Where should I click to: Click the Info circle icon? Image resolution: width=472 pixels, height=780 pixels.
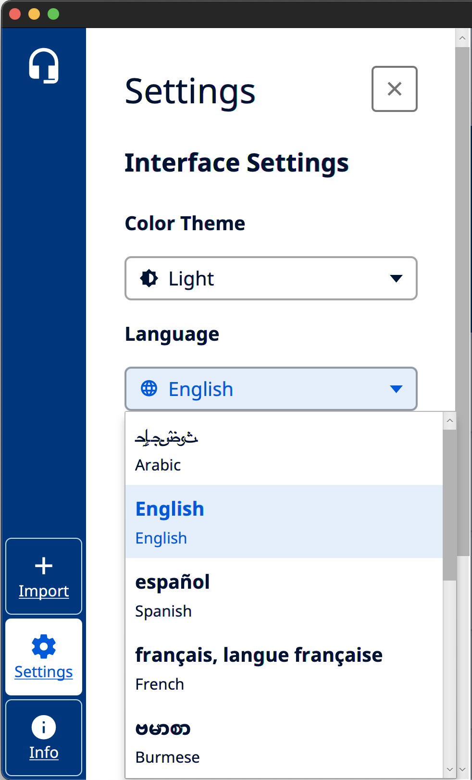(x=44, y=727)
